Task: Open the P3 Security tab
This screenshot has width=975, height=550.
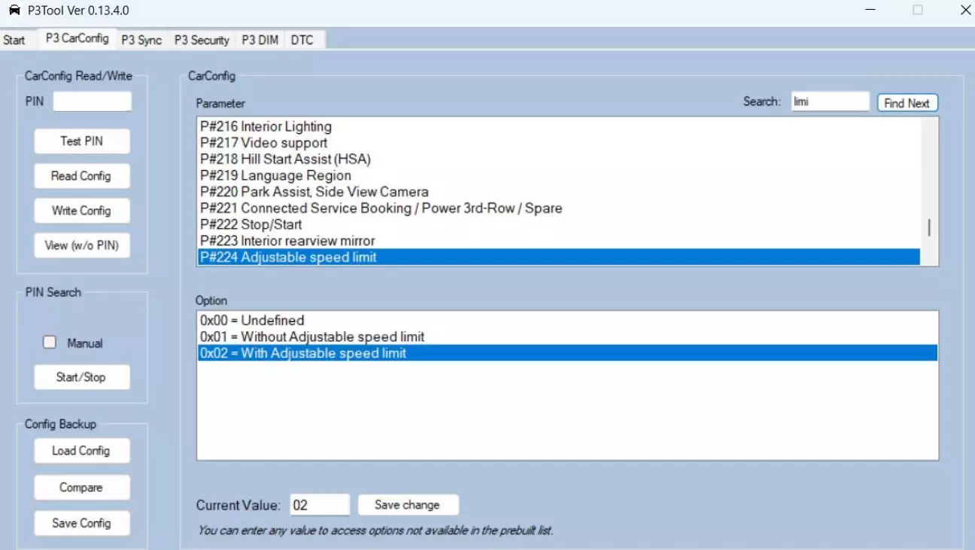Action: coord(202,40)
